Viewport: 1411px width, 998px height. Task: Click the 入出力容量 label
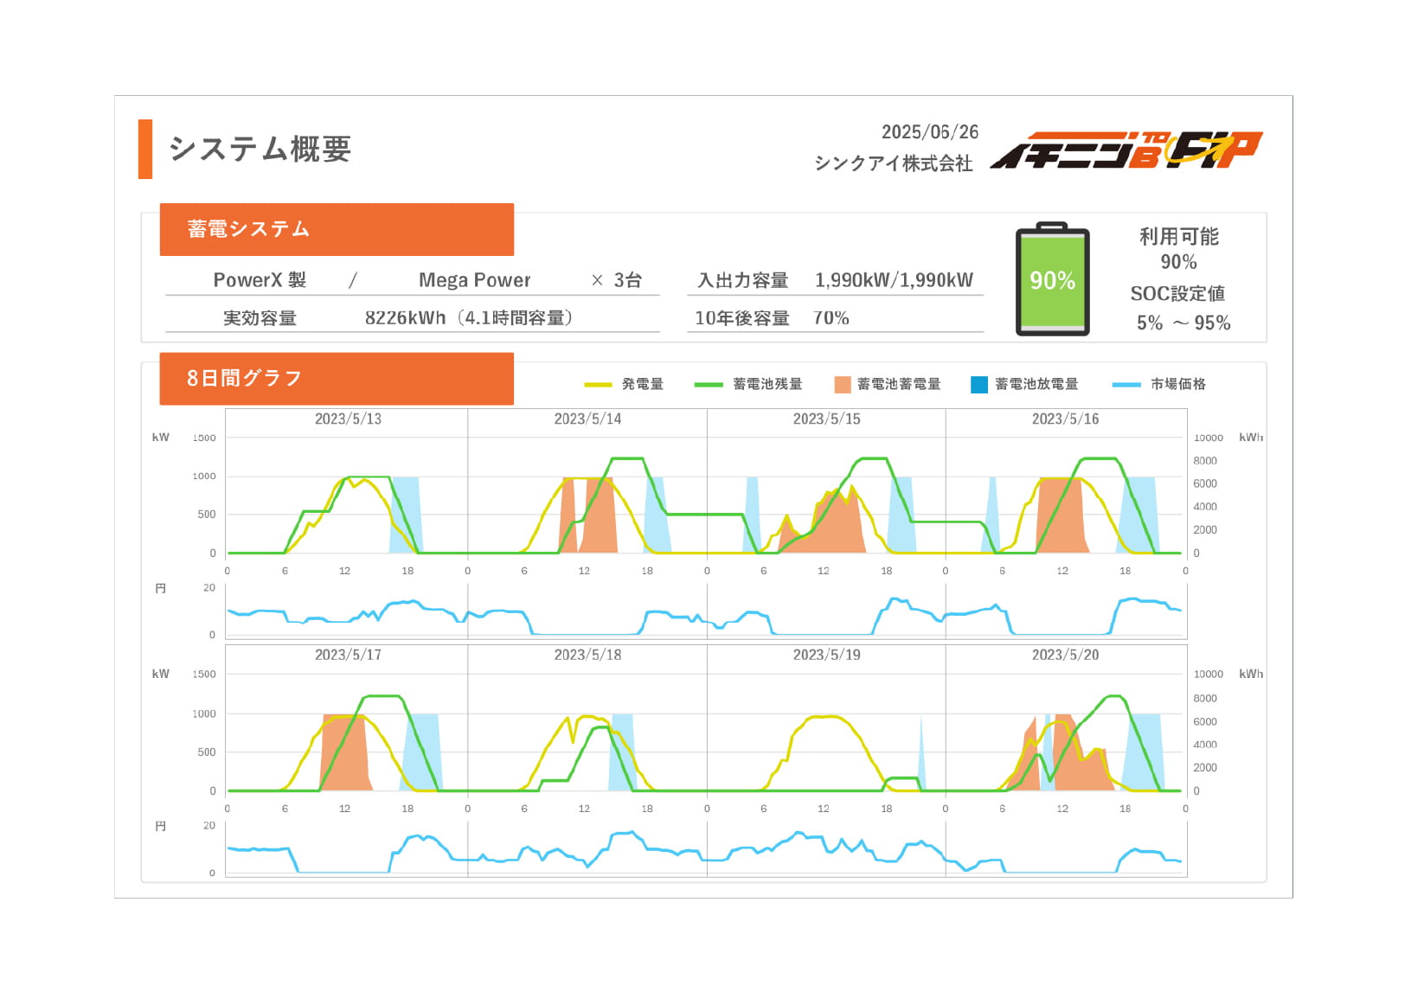743,280
